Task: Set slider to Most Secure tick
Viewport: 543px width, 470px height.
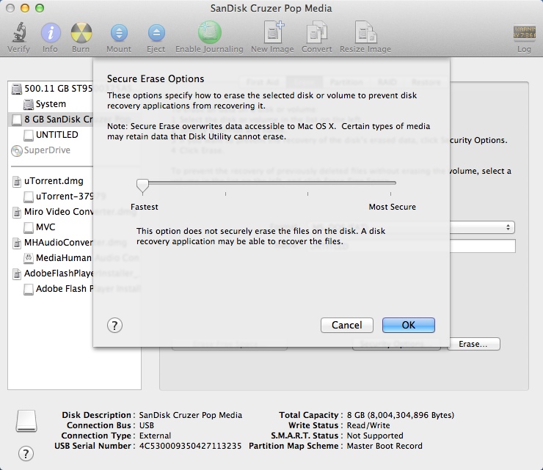Action: (x=390, y=194)
